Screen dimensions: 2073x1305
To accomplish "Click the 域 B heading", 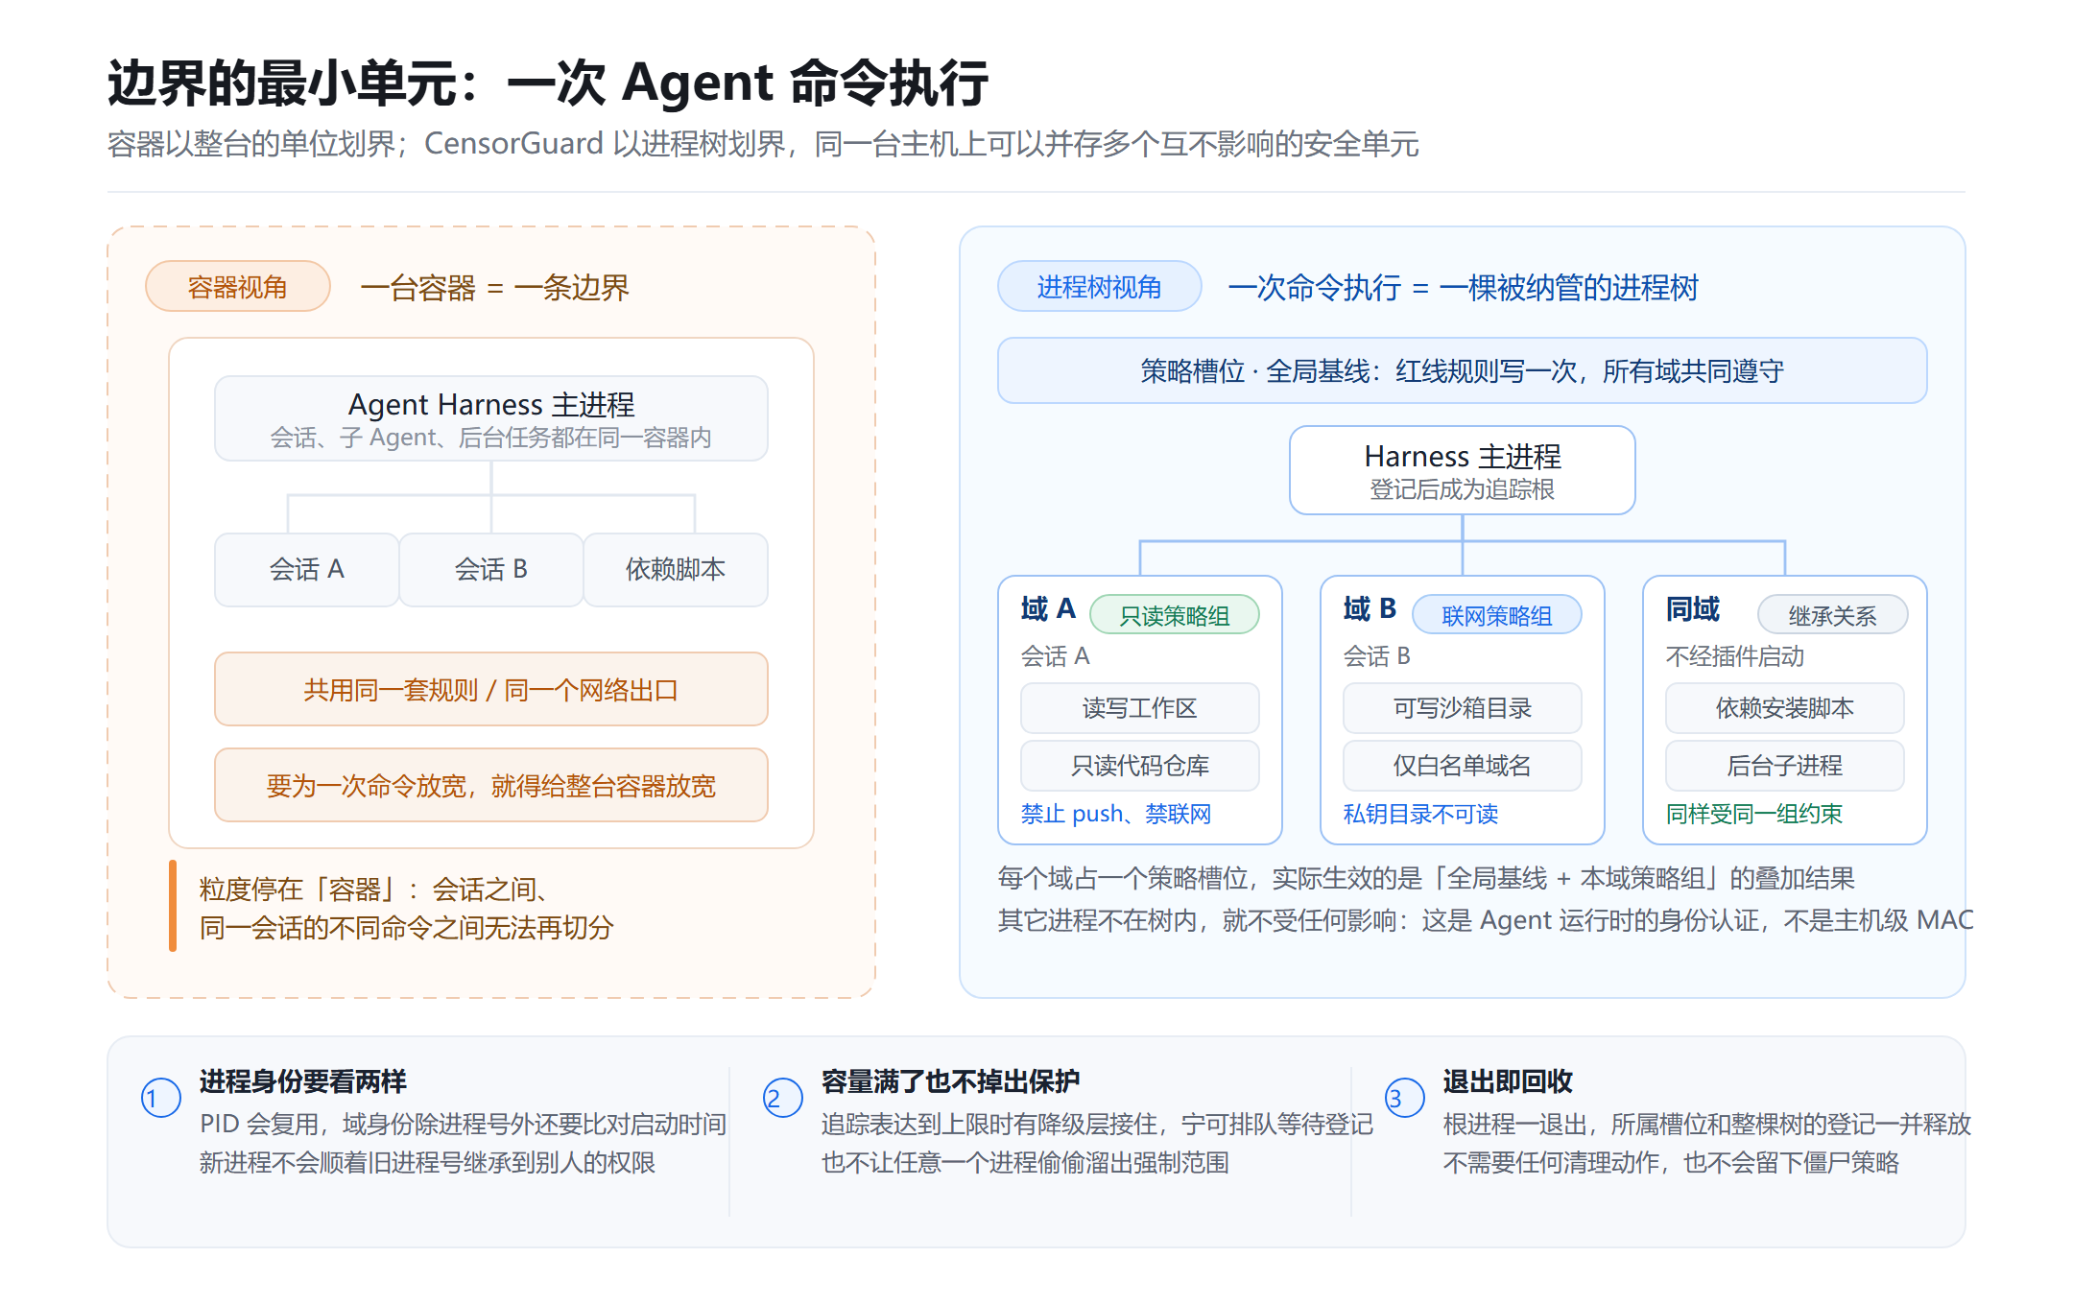I will point(1370,608).
